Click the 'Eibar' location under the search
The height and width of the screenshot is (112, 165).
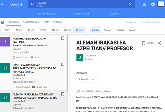[40, 6]
